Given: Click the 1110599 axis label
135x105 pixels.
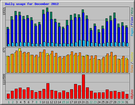Looking at the screenshot, I should (x=4, y=79).
